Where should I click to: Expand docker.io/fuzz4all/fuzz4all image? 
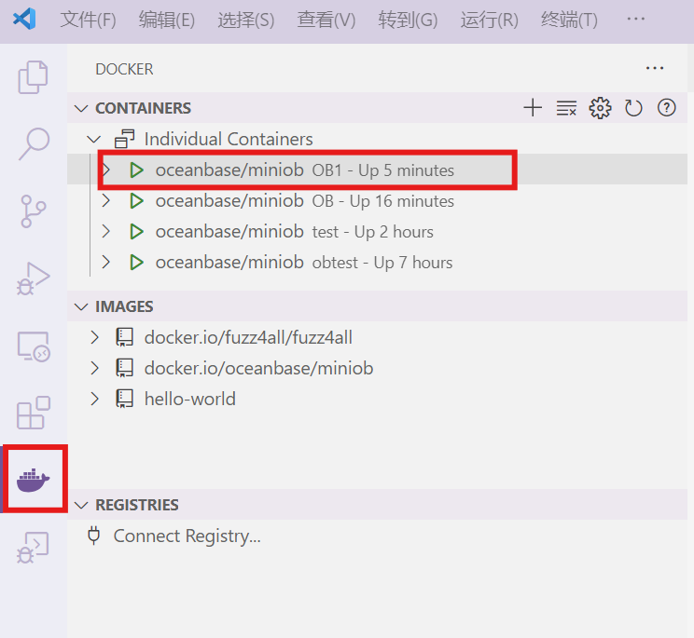[94, 337]
